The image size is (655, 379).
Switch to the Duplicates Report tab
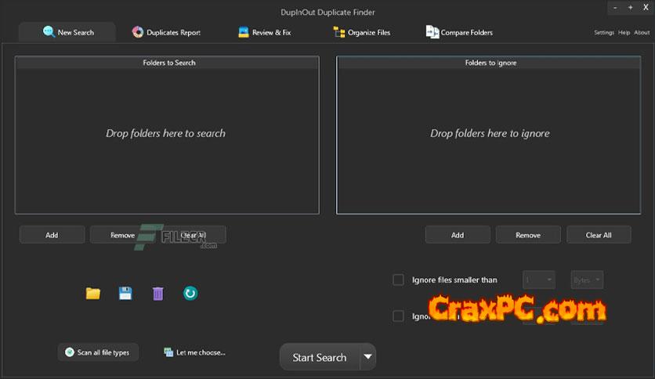click(x=166, y=32)
